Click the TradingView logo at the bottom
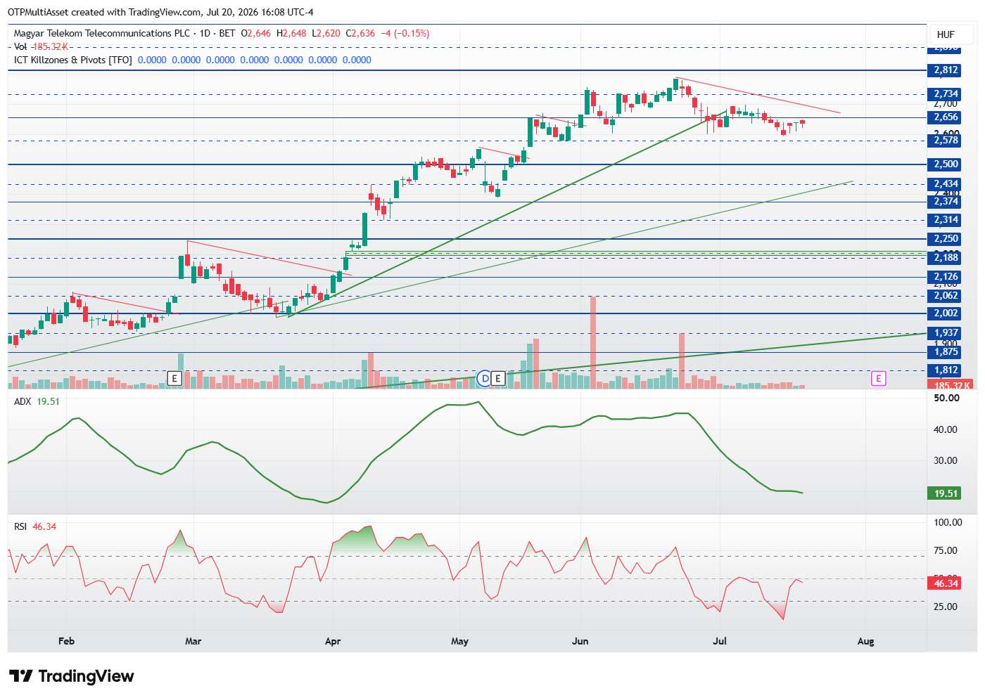Image resolution: width=985 pixels, height=700 pixels. 72,676
